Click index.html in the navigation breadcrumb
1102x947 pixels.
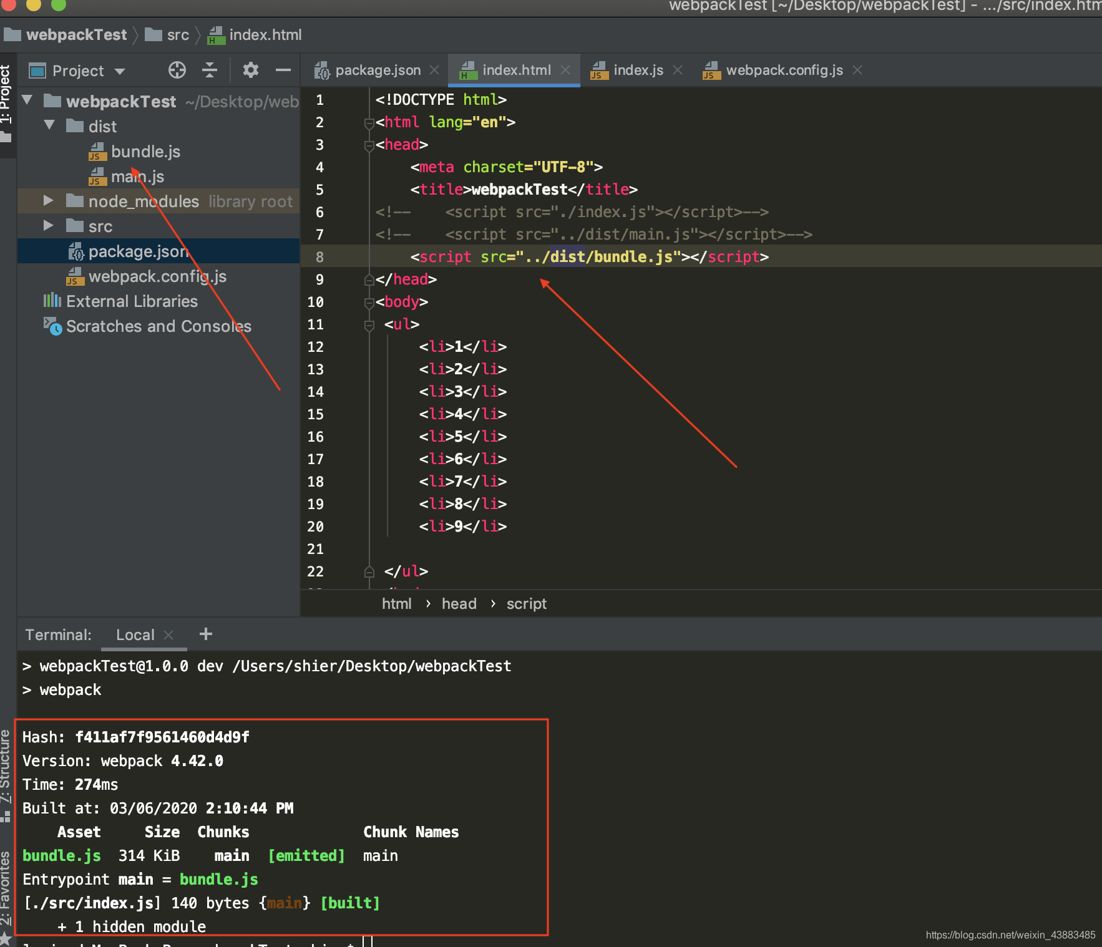tap(265, 35)
